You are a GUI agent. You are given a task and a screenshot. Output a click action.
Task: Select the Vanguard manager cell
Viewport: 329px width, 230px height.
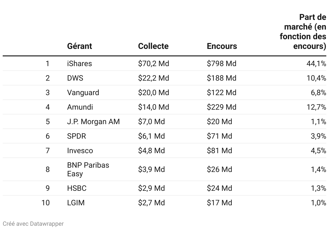point(83,93)
